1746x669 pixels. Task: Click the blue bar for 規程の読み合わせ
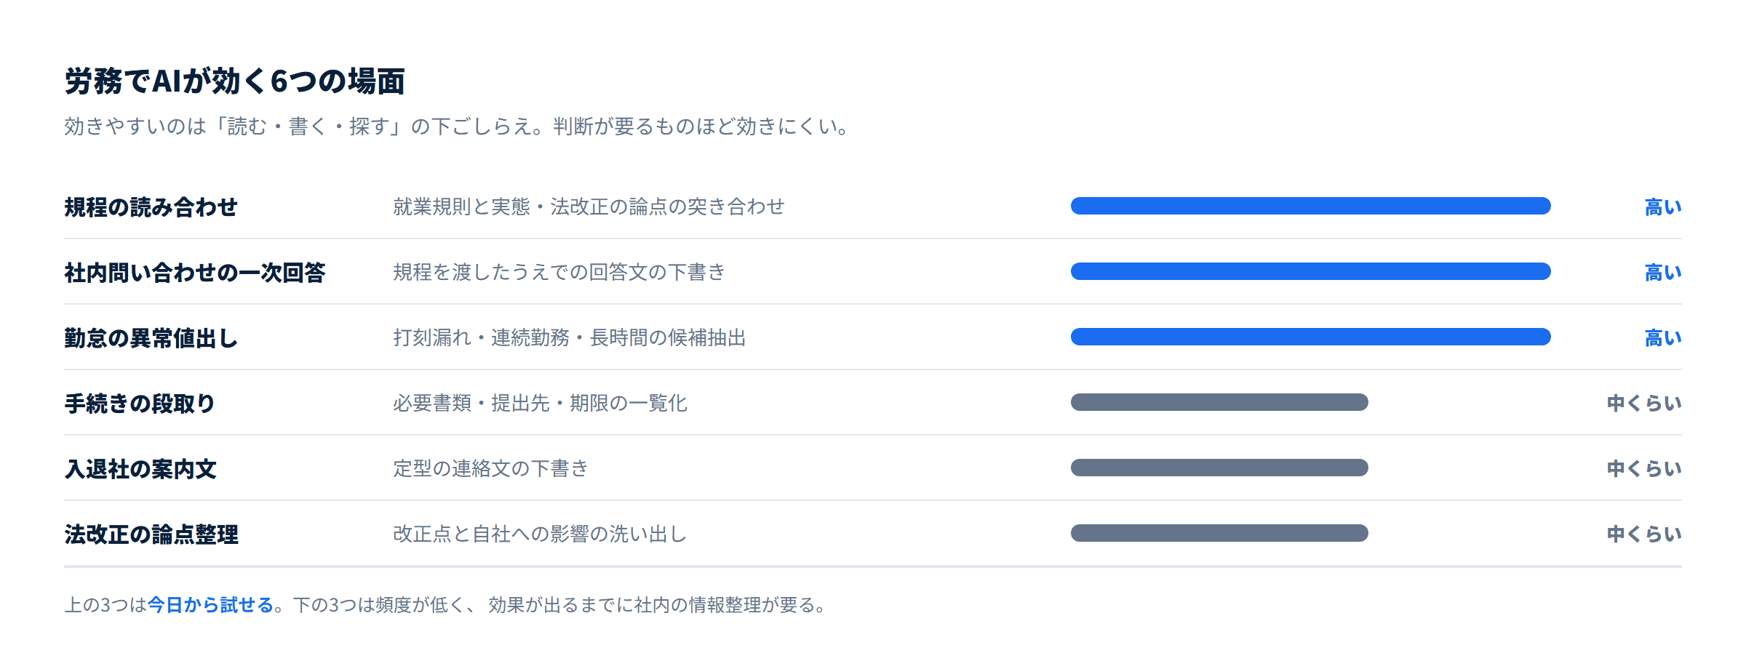tap(1310, 206)
